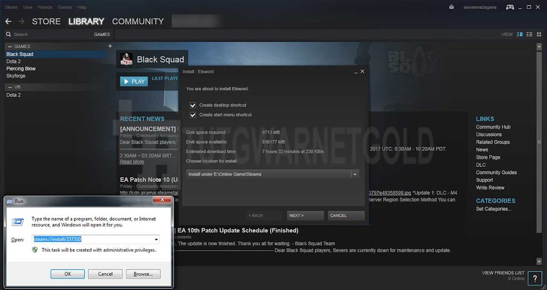Screen dimensions: 547x290
Task: Open the Steam notifications inbox icon
Action: coord(452,7)
